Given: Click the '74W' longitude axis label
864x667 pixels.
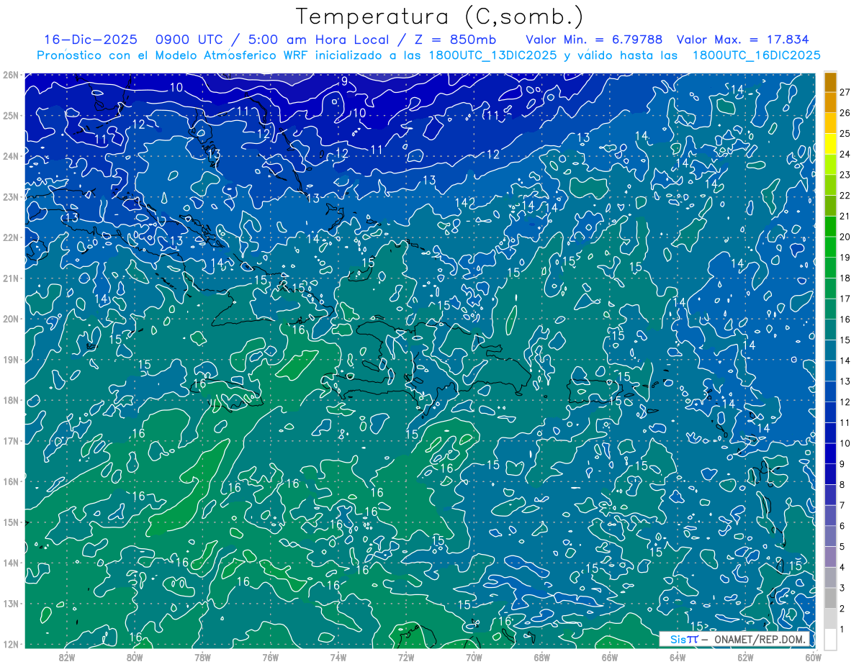Looking at the screenshot, I should [338, 657].
